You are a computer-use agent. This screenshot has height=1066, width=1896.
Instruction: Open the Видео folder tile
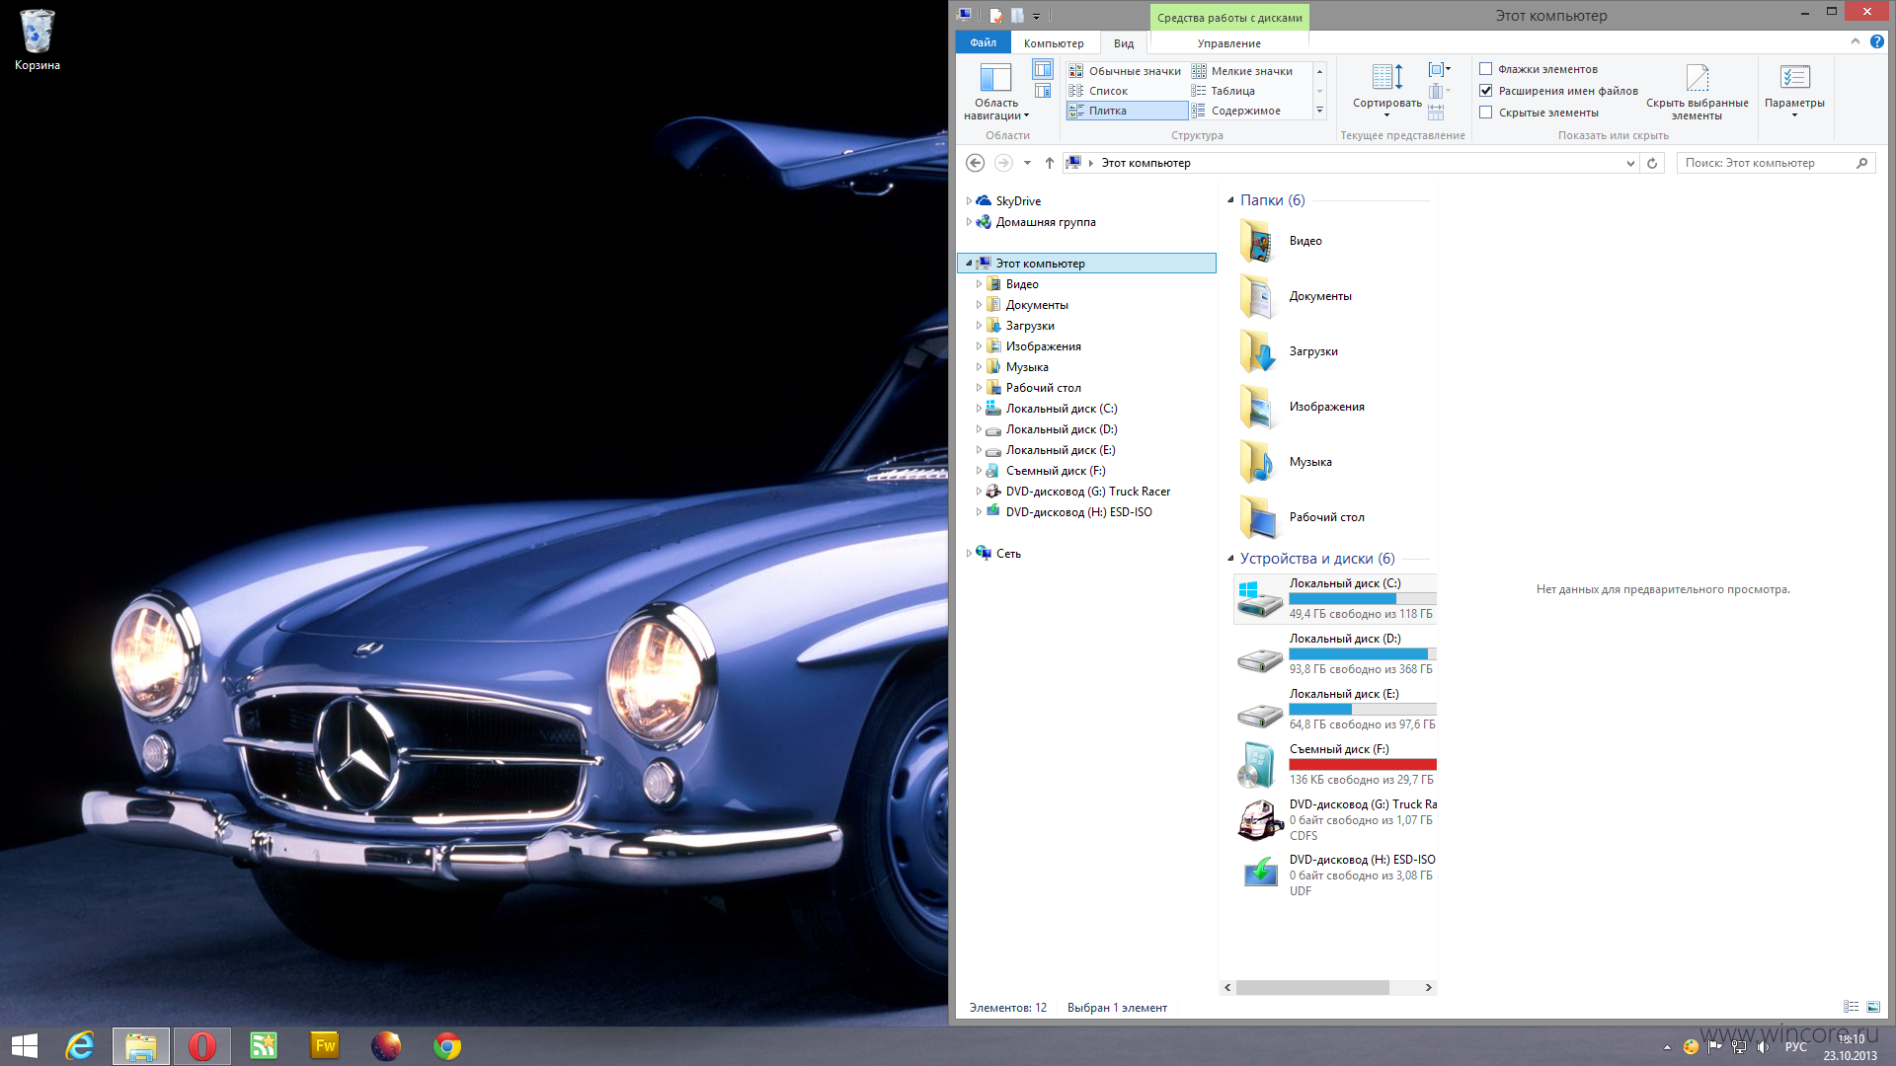pos(1333,241)
